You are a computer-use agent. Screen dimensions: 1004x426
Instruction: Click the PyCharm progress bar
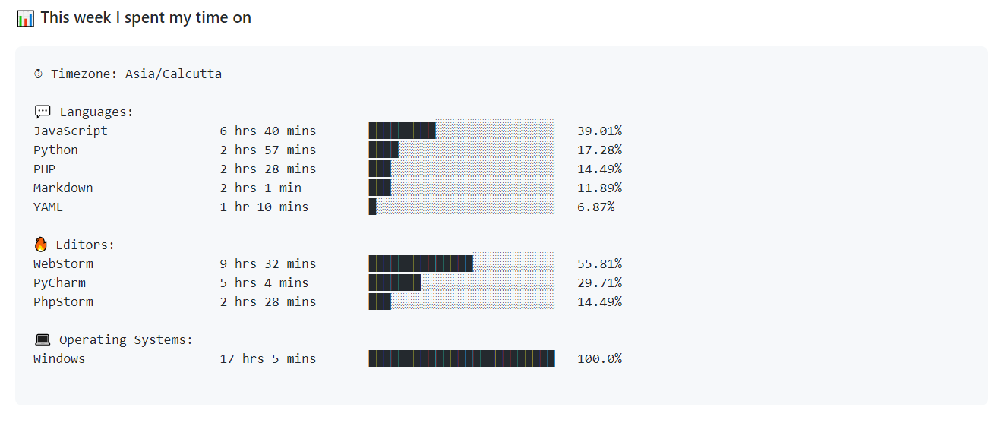point(462,282)
